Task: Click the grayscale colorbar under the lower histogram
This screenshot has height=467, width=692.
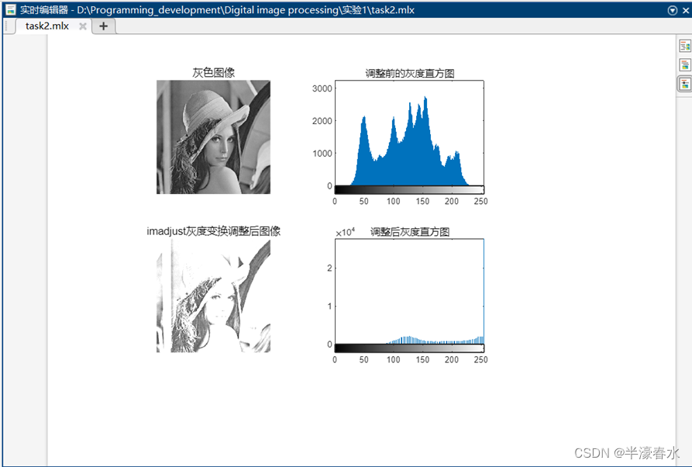Action: 409,348
